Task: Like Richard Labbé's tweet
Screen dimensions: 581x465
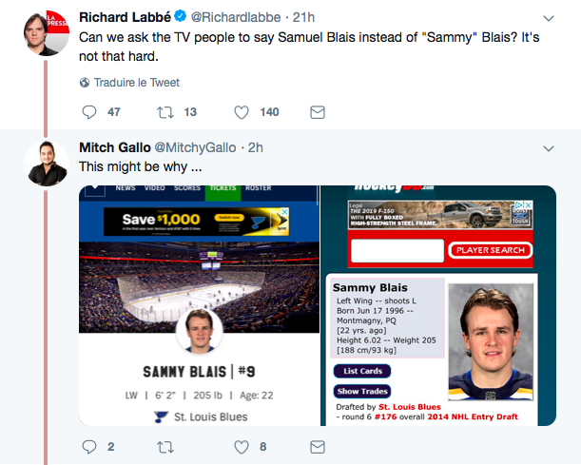Action: [x=242, y=112]
